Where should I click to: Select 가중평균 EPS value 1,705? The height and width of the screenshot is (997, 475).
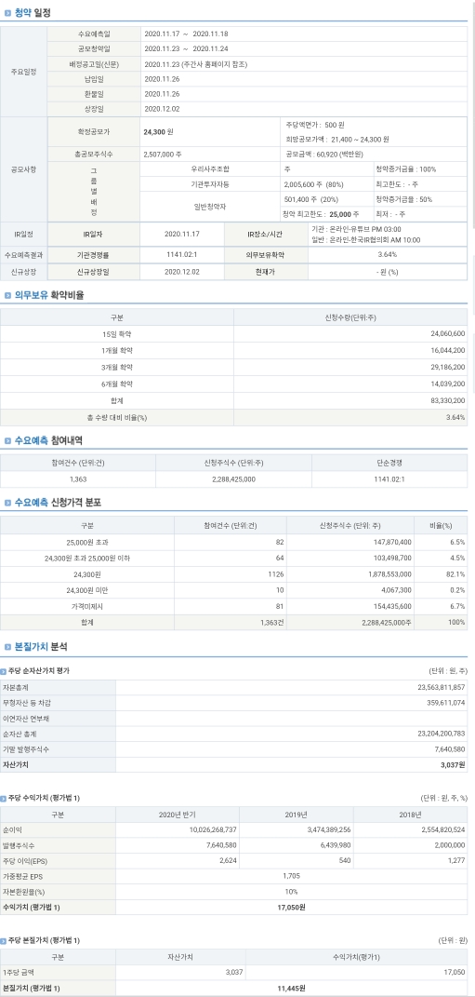pos(291,876)
